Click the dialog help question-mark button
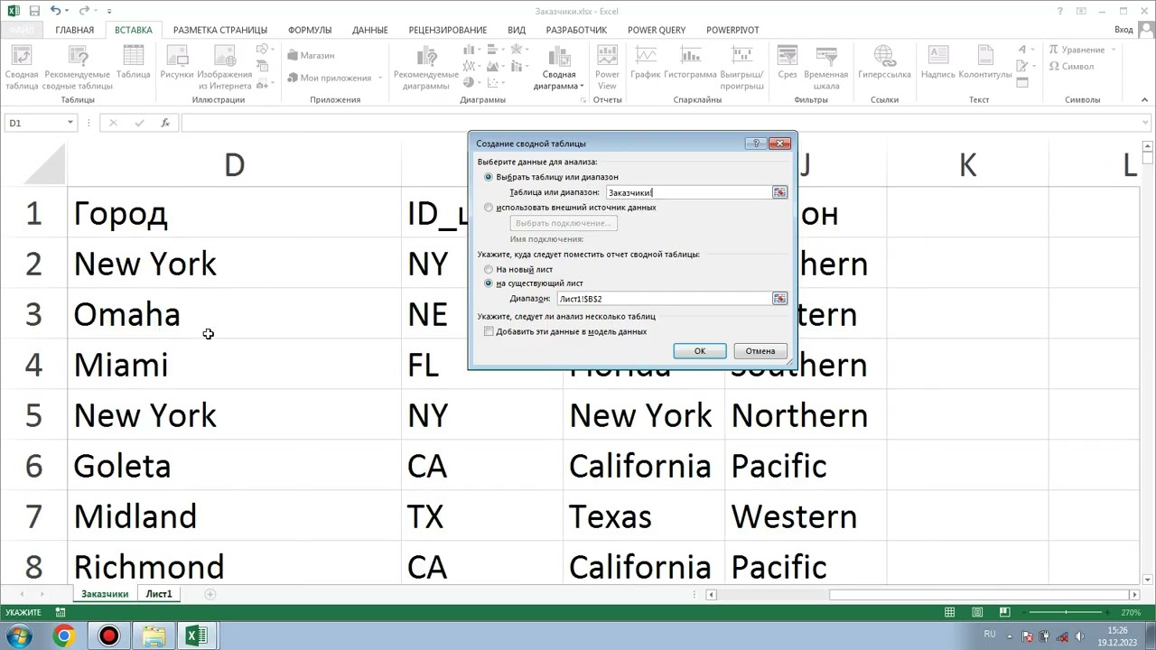1156x650 pixels. pyautogui.click(x=757, y=143)
